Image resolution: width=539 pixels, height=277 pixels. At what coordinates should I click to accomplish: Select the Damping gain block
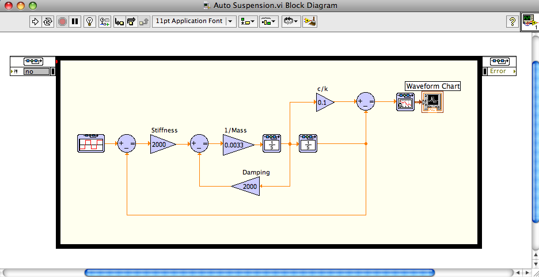point(248,187)
